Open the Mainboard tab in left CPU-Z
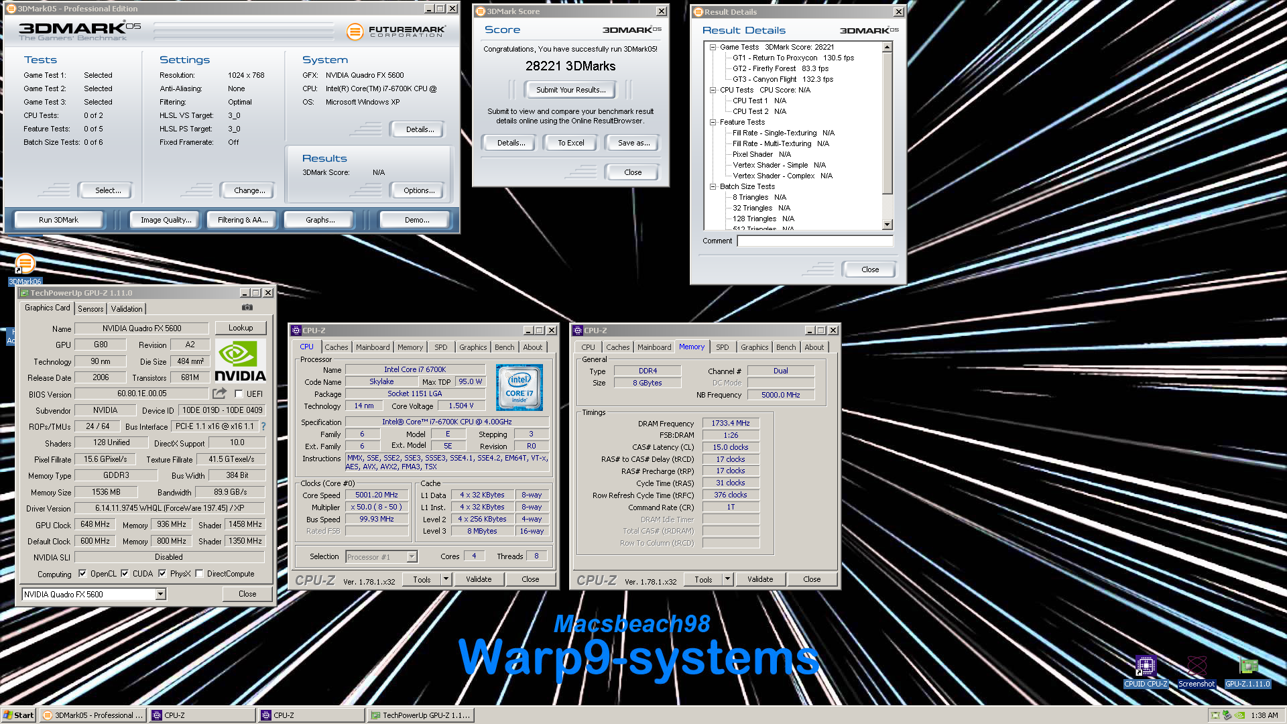 (373, 347)
